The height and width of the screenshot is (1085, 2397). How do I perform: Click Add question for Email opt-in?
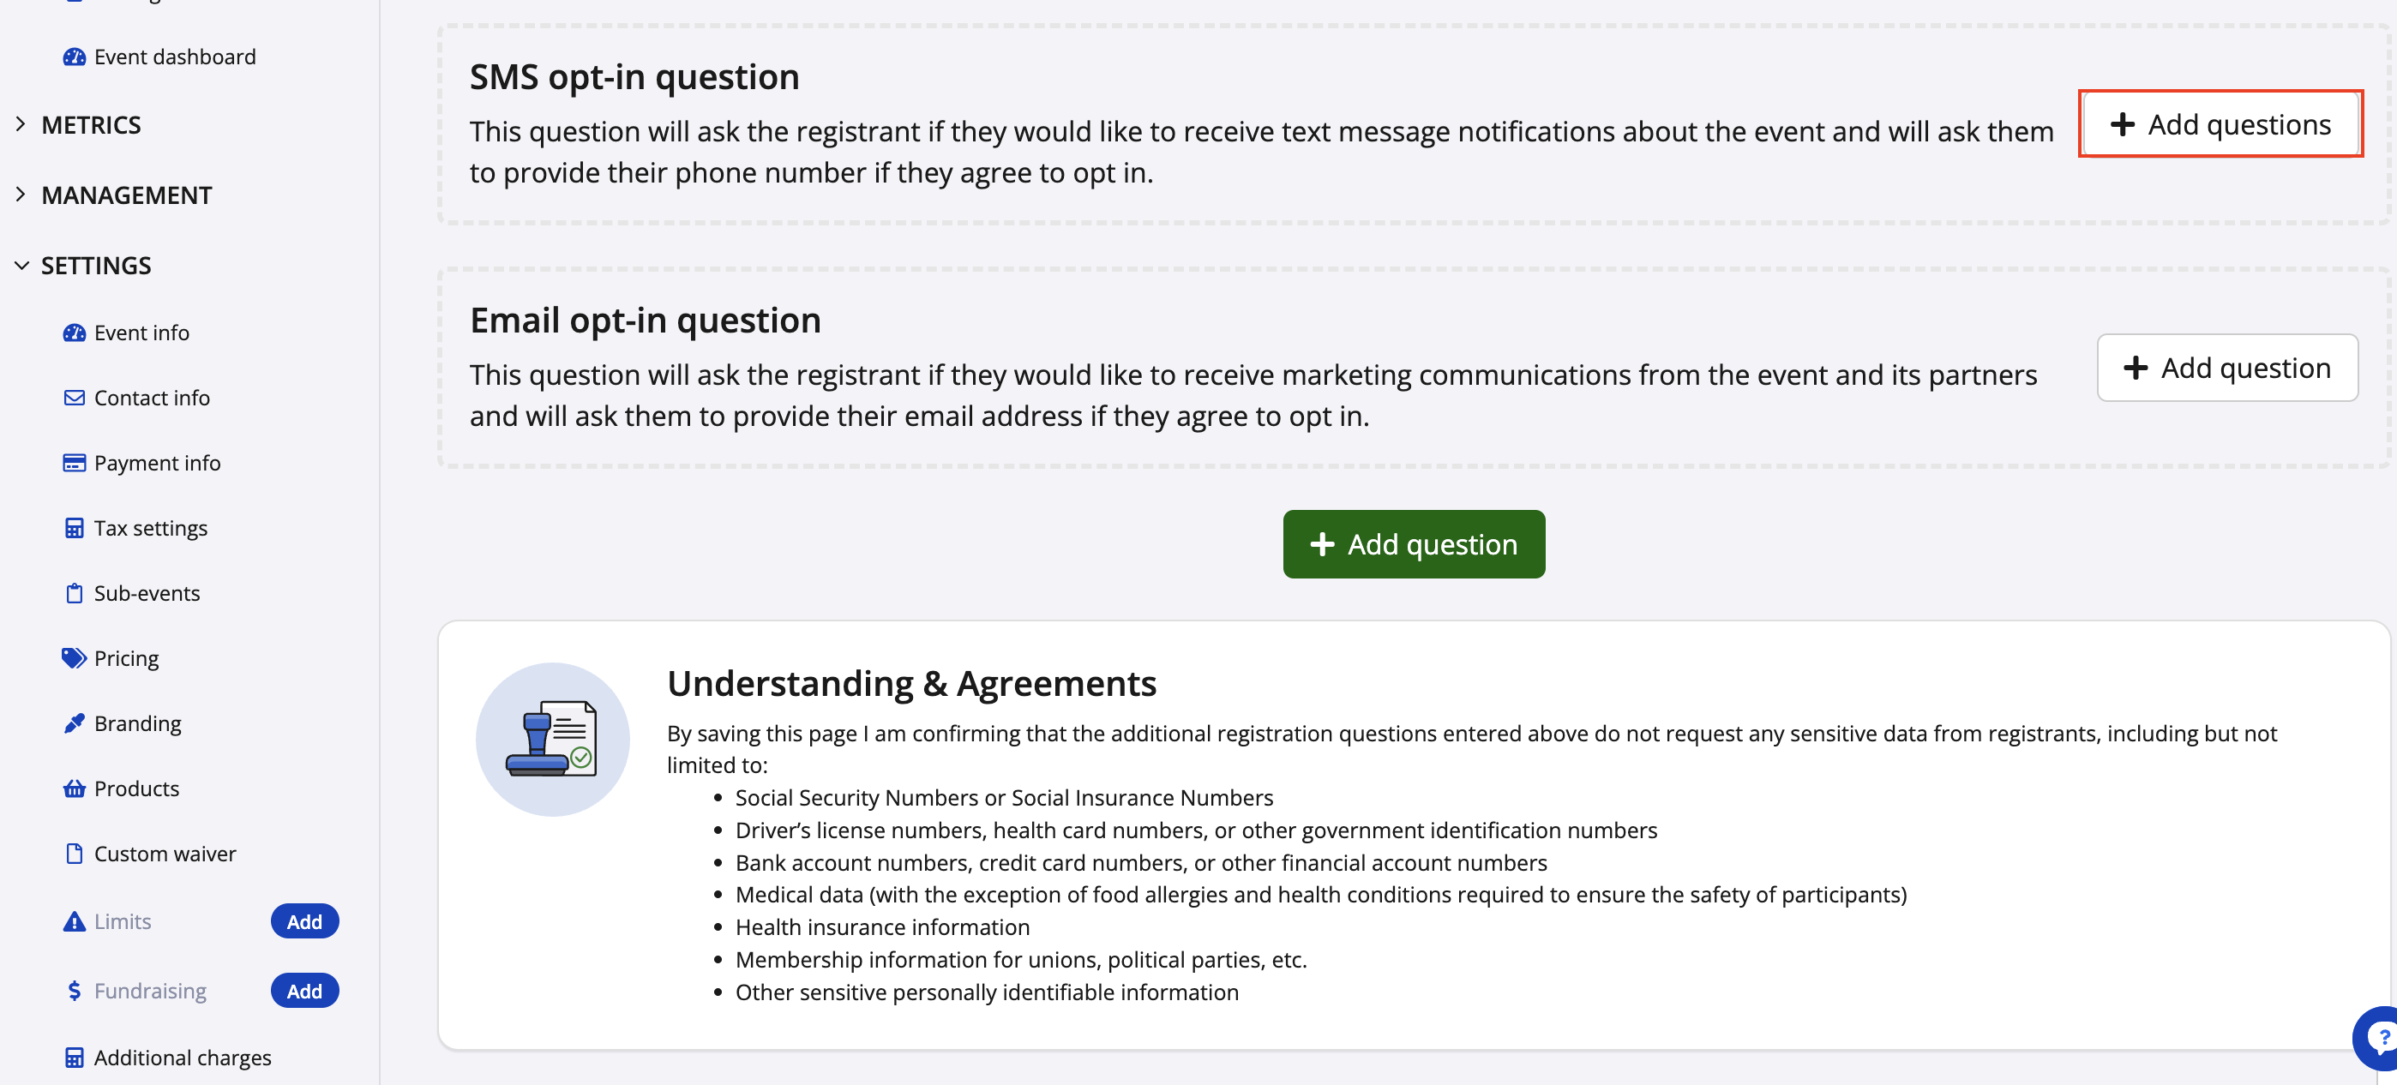(x=2226, y=369)
